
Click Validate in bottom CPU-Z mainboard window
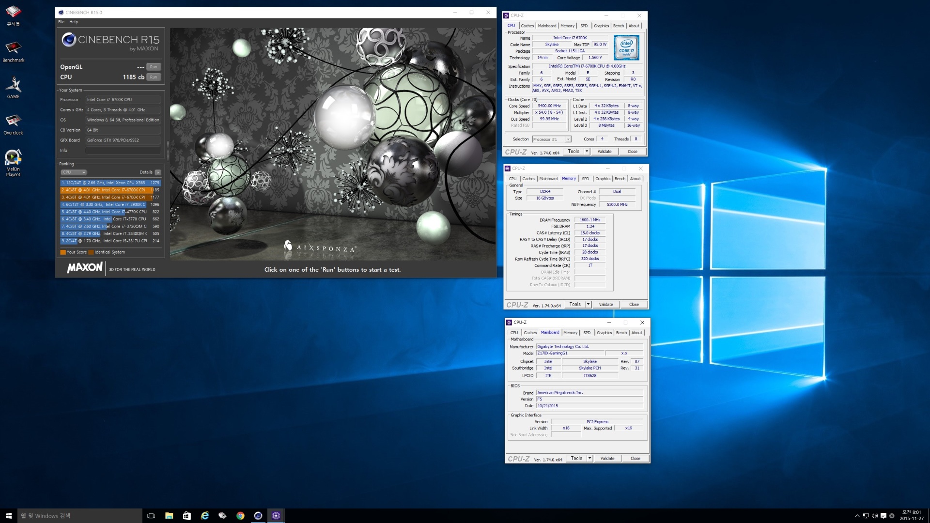(607, 459)
